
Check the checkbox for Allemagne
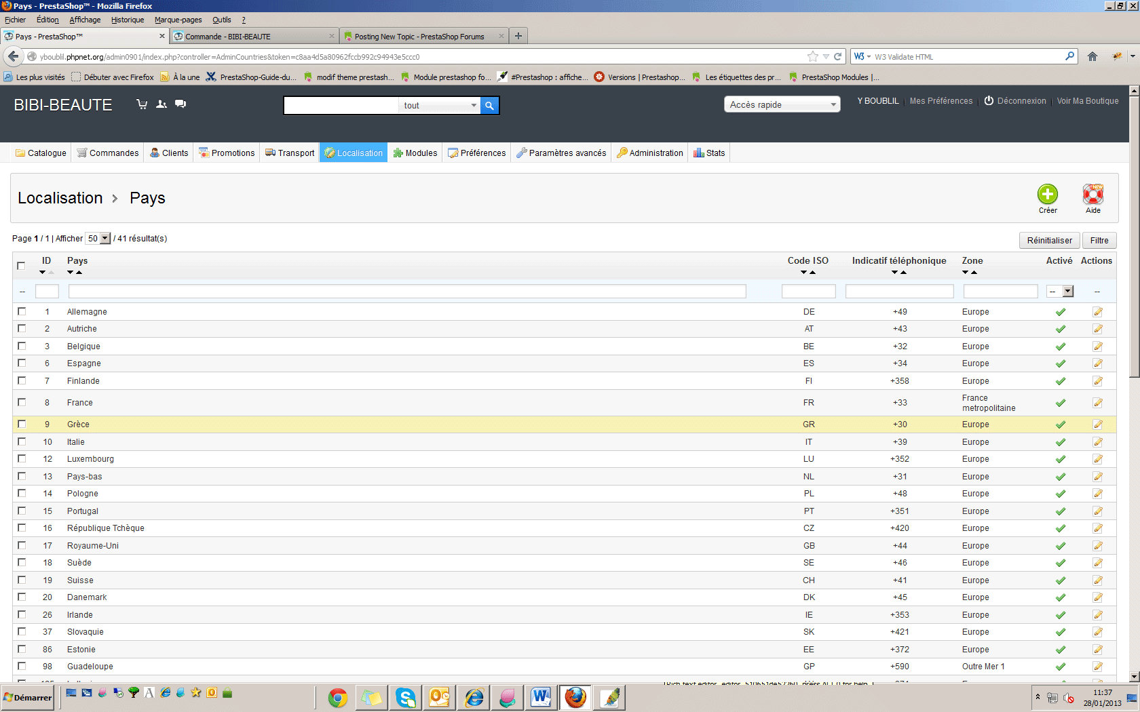pyautogui.click(x=22, y=311)
